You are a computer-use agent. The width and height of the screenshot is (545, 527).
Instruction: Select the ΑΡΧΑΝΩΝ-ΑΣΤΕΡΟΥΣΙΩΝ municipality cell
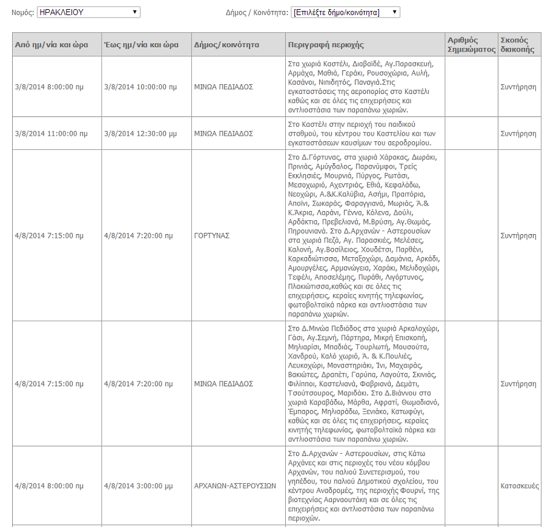pyautogui.click(x=235, y=486)
